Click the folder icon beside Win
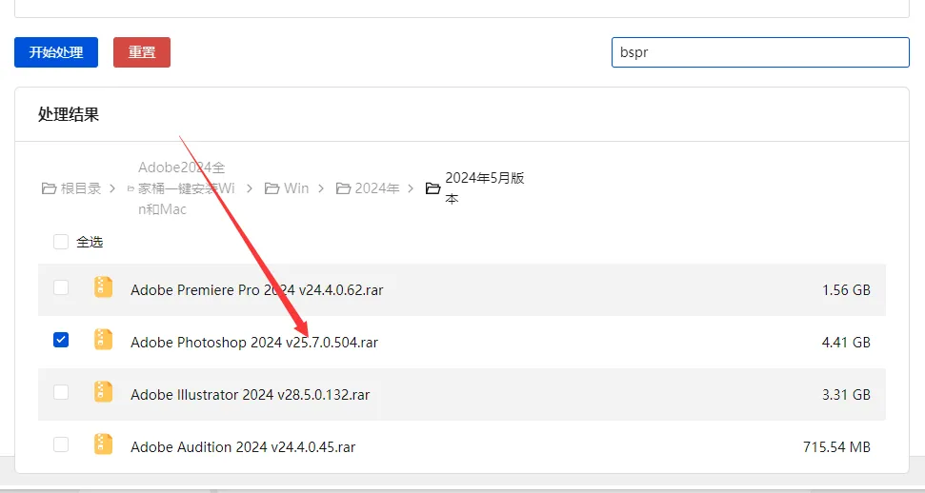This screenshot has width=925, height=493. tap(271, 188)
